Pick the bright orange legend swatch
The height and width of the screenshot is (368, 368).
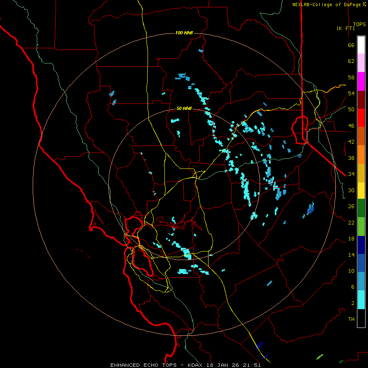click(x=361, y=154)
